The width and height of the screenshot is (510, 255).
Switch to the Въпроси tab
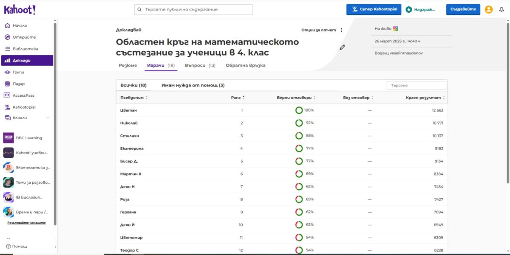[200, 65]
